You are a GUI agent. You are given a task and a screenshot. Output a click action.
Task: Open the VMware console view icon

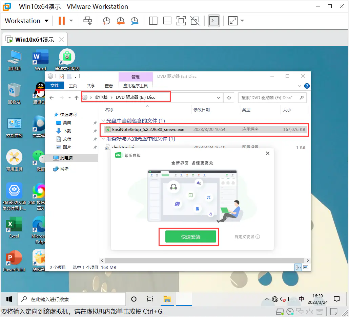(x=214, y=21)
